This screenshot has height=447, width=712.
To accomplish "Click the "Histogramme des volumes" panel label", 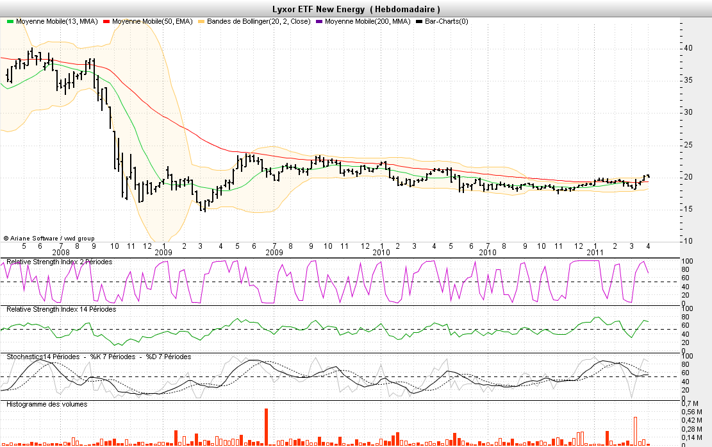I will point(47,404).
